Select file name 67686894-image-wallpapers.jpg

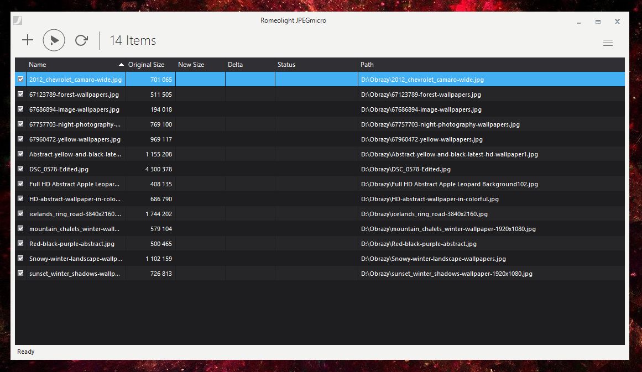(x=74, y=109)
